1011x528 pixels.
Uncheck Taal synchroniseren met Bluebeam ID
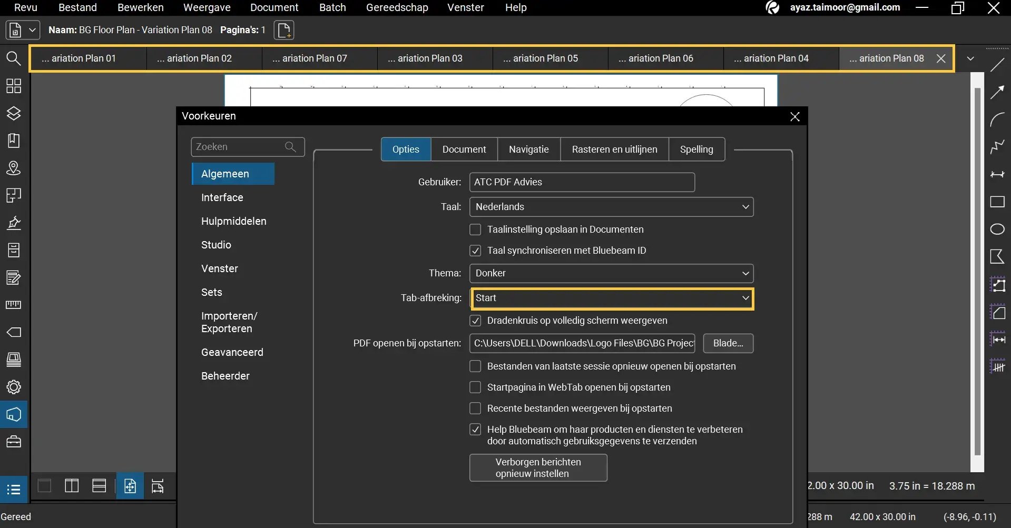(x=475, y=251)
